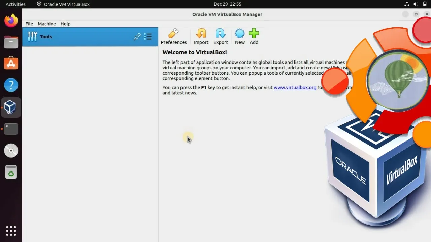Add an existing virtual machine
The width and height of the screenshot is (431, 242).
tap(254, 37)
